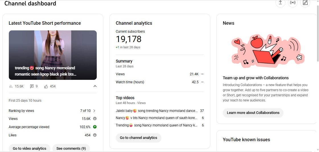The image size is (319, 152).
Task: Click the Go to video analytics button
Action: (x=30, y=148)
